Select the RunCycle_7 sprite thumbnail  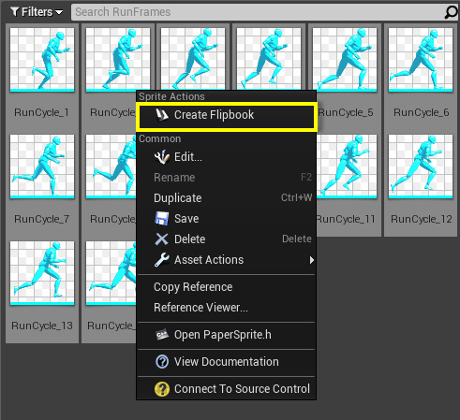point(42,167)
